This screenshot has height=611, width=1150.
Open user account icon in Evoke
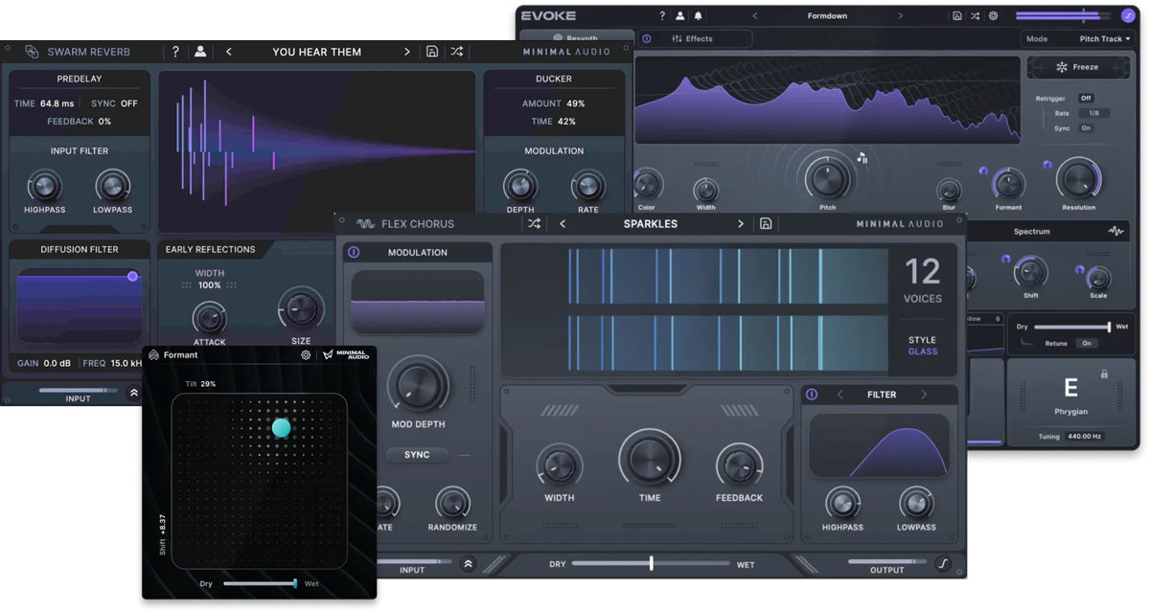click(x=679, y=16)
